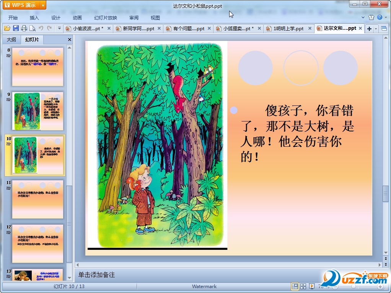Screen dimensions: 391x293
Task: Click the WPS 演示 application button
Action: tap(21, 5)
